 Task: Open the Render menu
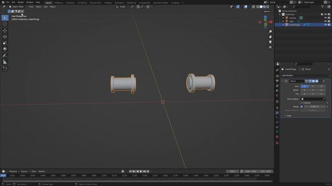click(x=21, y=2)
